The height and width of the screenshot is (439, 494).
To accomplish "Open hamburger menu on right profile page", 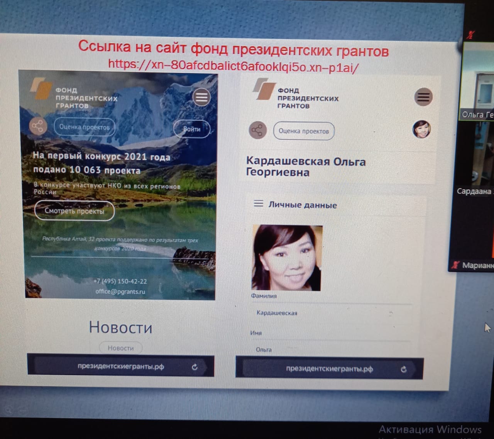I will point(423,97).
